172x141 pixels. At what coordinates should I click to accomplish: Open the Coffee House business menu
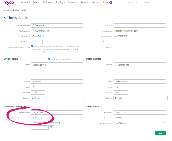(x=151, y=3)
